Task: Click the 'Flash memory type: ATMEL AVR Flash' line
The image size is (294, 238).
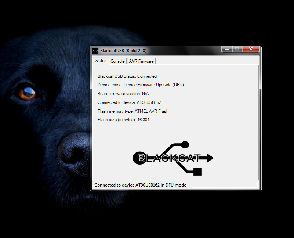Action: click(x=133, y=111)
